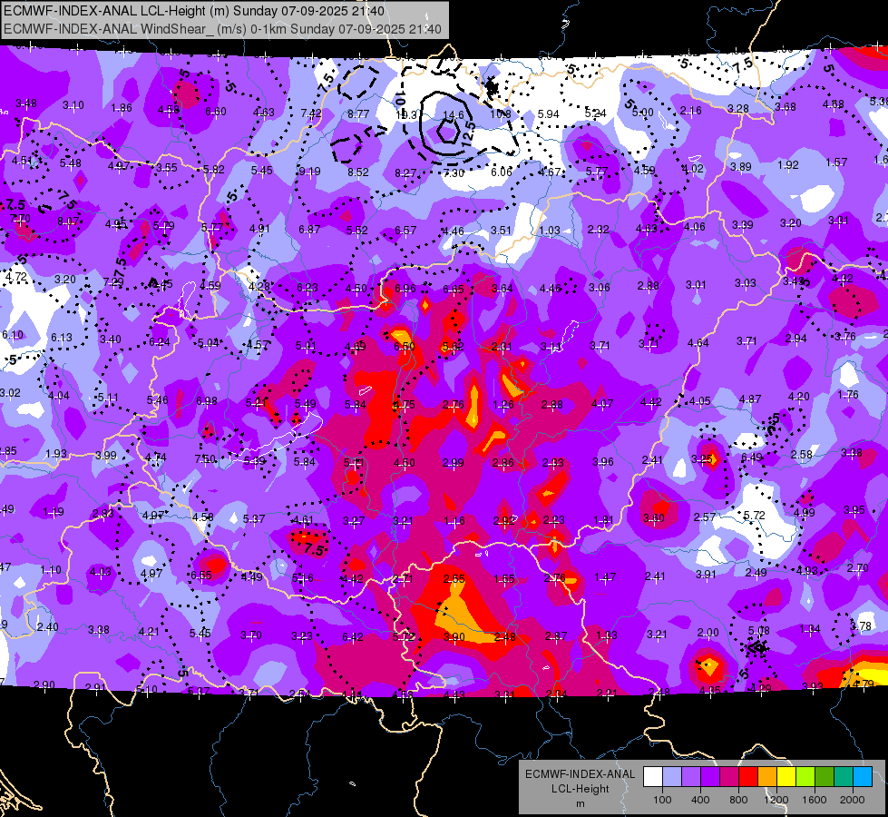
Task: Click the 6.98 wind shear value
Action: [x=207, y=401]
